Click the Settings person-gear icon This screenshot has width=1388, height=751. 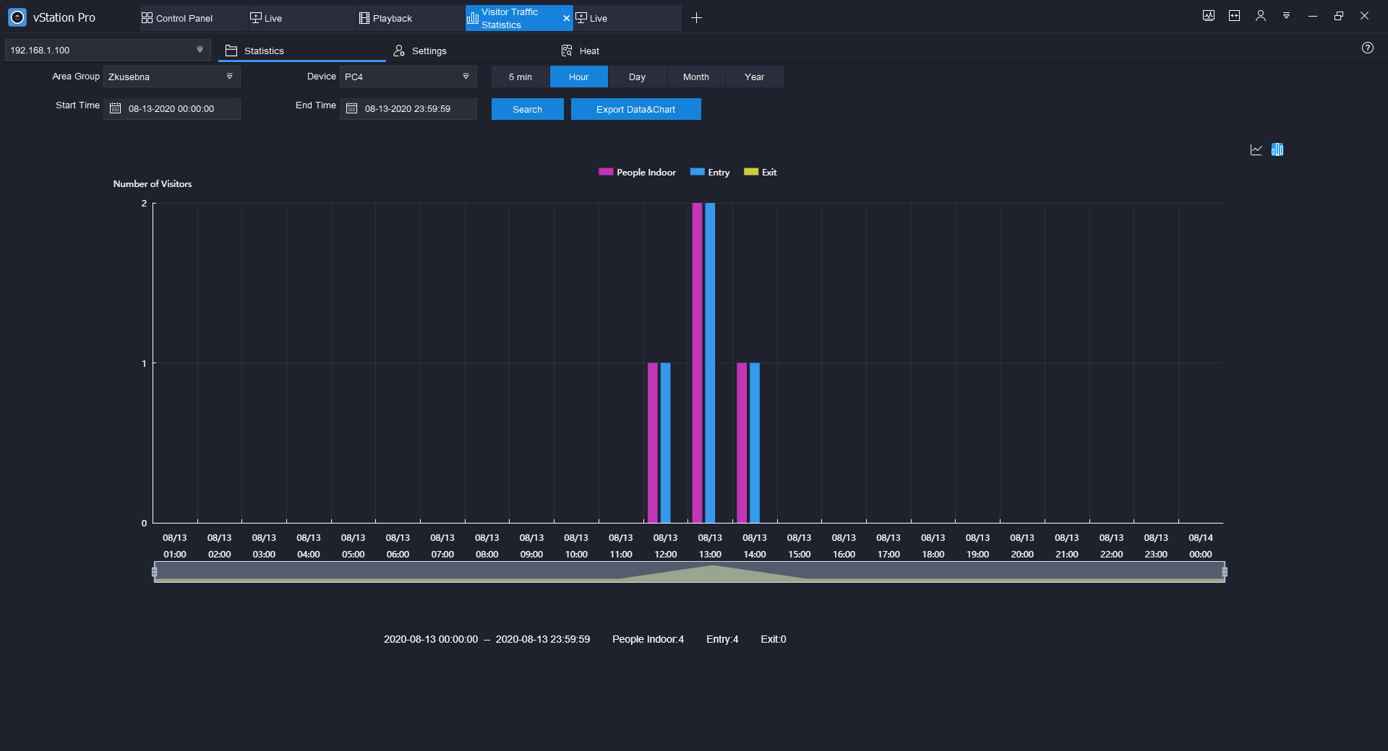(x=399, y=51)
